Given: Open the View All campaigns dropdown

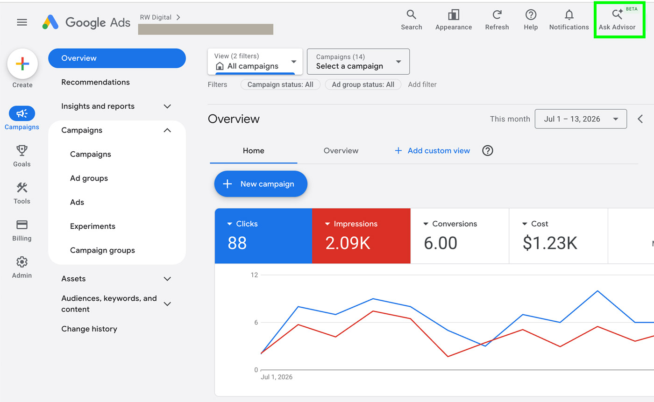Looking at the screenshot, I should pyautogui.click(x=255, y=61).
